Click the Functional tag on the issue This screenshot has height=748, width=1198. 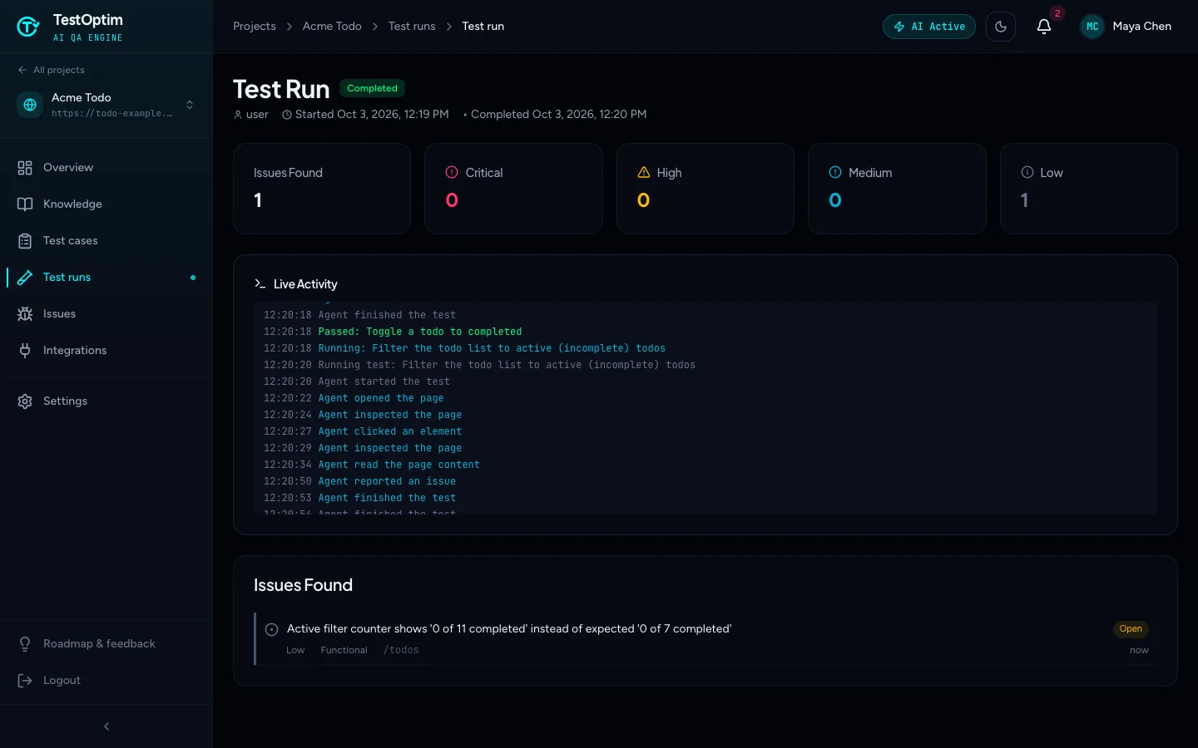coord(344,651)
